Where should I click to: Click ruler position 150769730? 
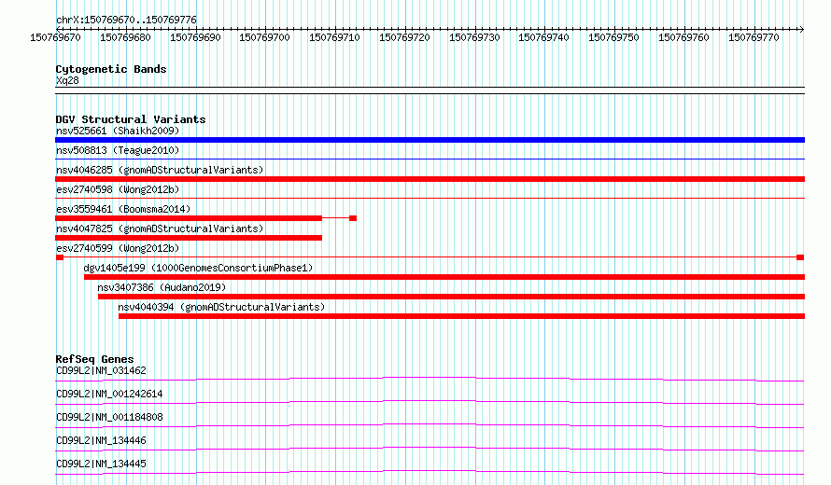coord(474,37)
